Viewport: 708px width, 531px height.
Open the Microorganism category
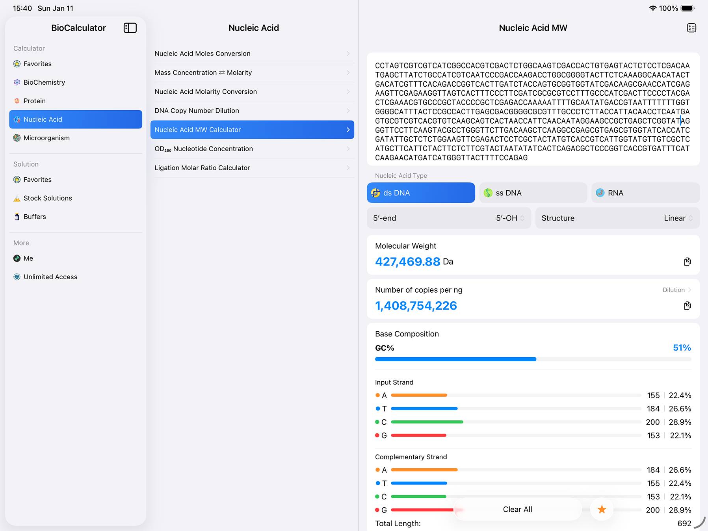[46, 138]
